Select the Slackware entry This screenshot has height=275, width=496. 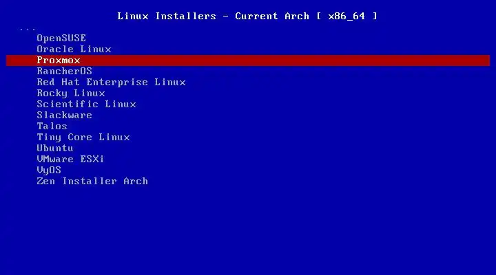pos(65,115)
